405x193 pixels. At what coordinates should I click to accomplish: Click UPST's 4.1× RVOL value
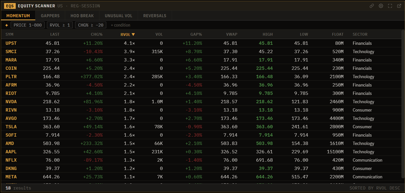(x=129, y=43)
